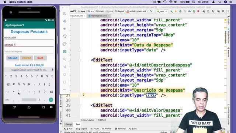Screen dimensions: 236x133
Task: Tap the keyboard backspace key
Action: click(x=51, y=92)
